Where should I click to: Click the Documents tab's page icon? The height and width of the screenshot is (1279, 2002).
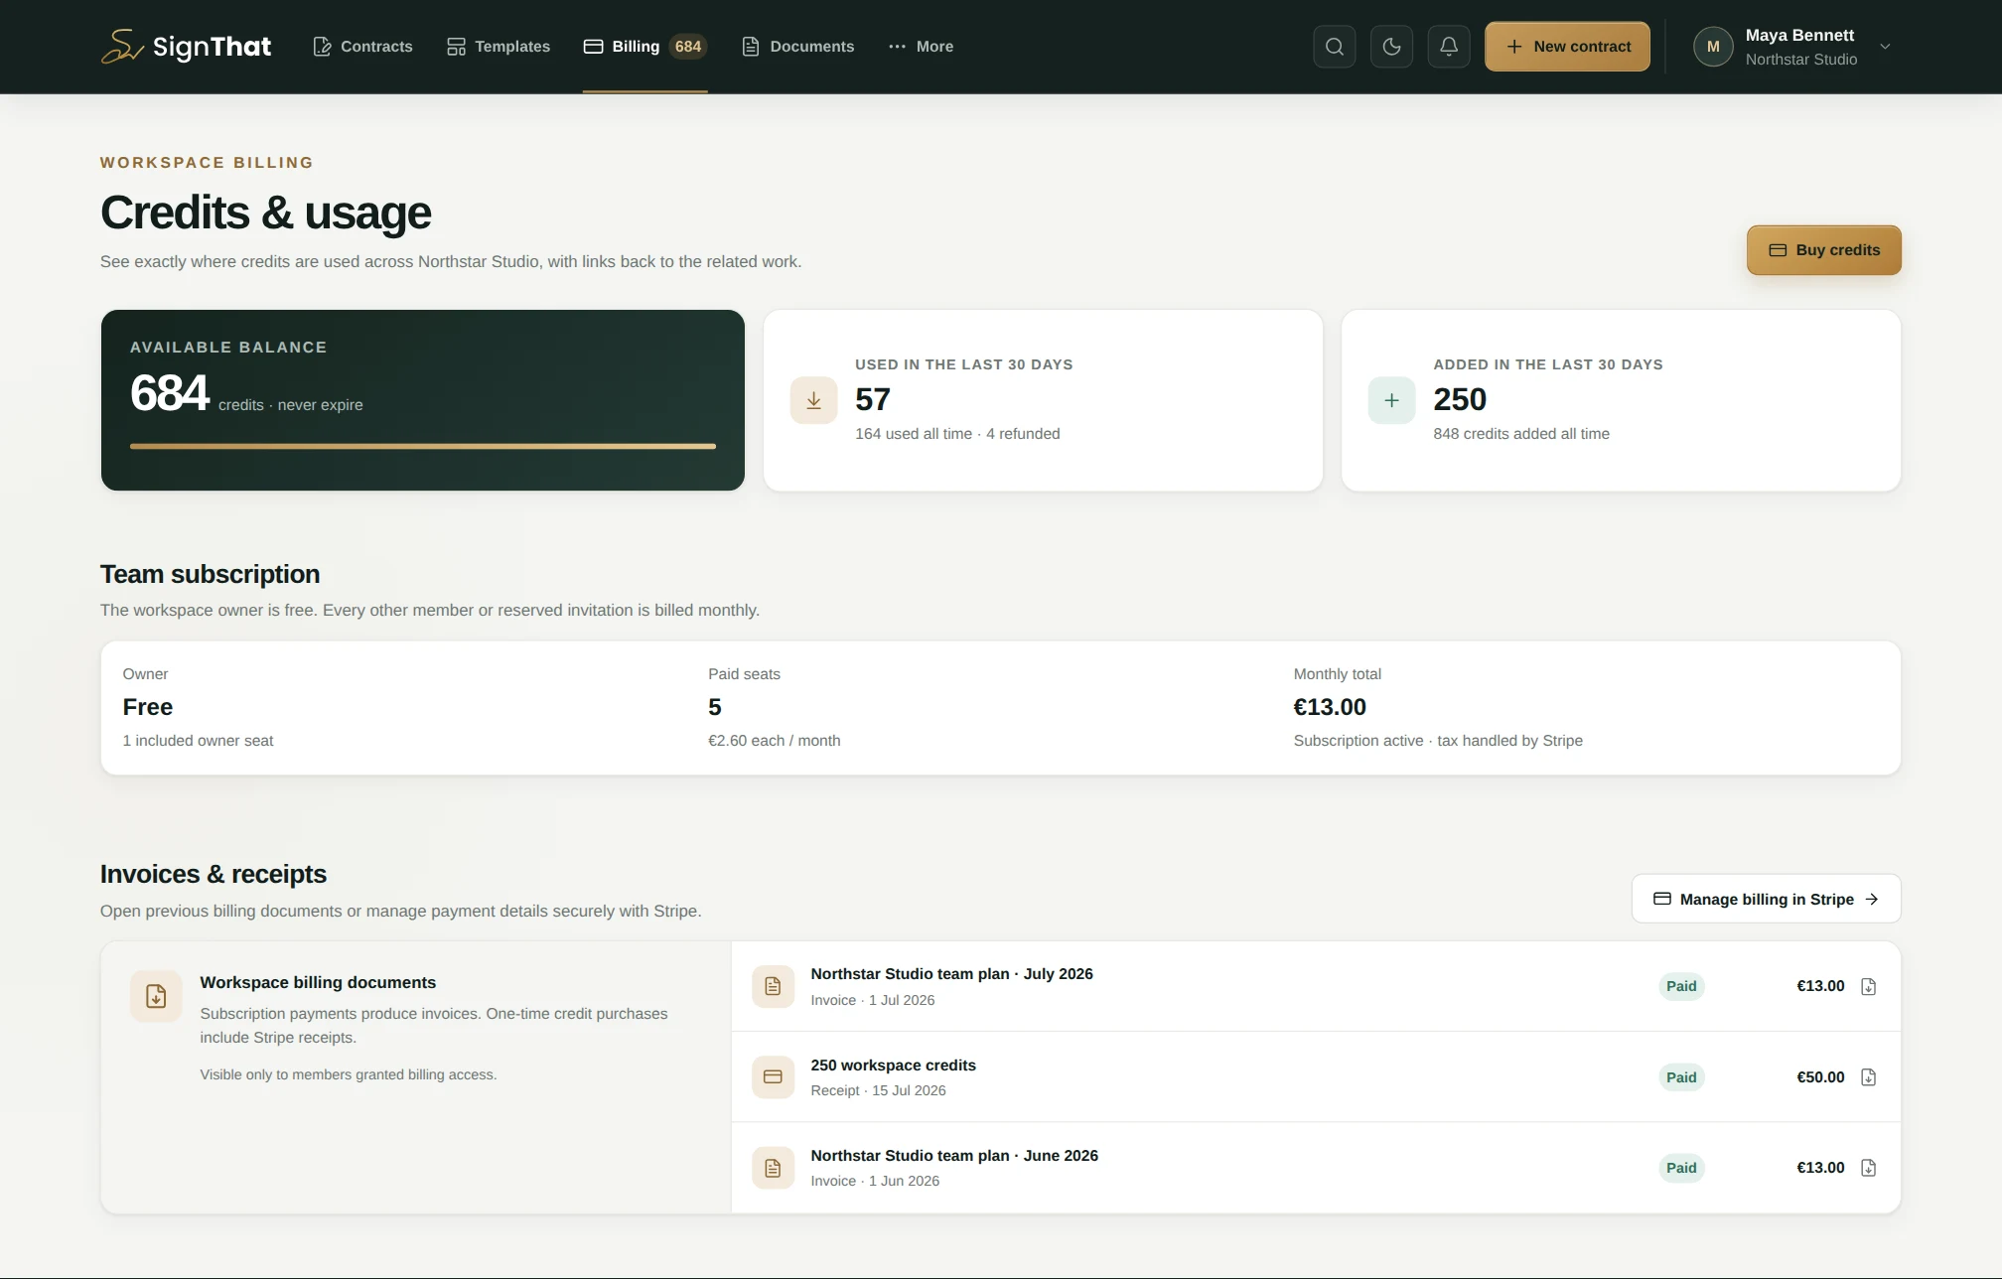751,47
